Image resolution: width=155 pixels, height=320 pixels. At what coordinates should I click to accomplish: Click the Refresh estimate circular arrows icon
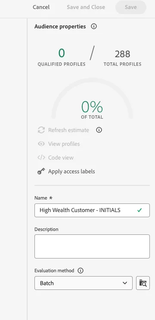coord(41,130)
